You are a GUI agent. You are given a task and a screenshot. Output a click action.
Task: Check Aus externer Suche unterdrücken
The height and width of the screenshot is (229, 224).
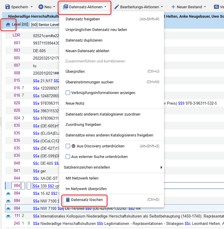tap(68, 157)
